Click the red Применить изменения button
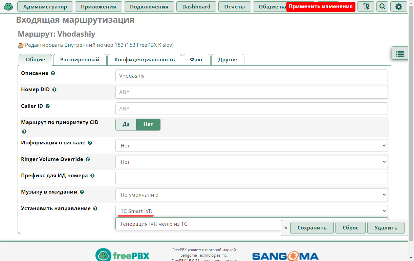 coord(321,6)
